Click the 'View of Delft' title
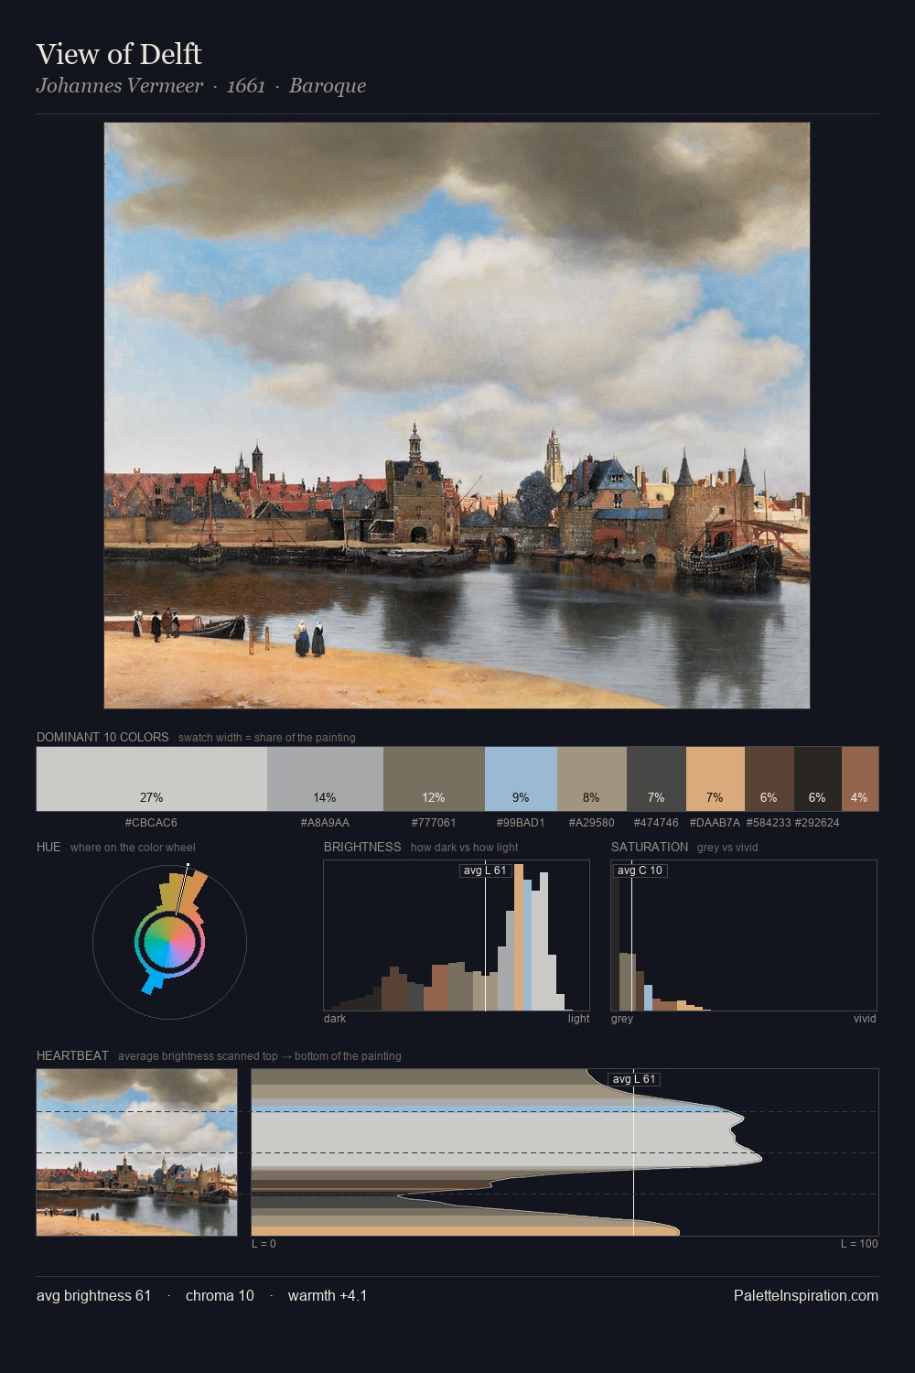915x1373 pixels. pyautogui.click(x=119, y=54)
